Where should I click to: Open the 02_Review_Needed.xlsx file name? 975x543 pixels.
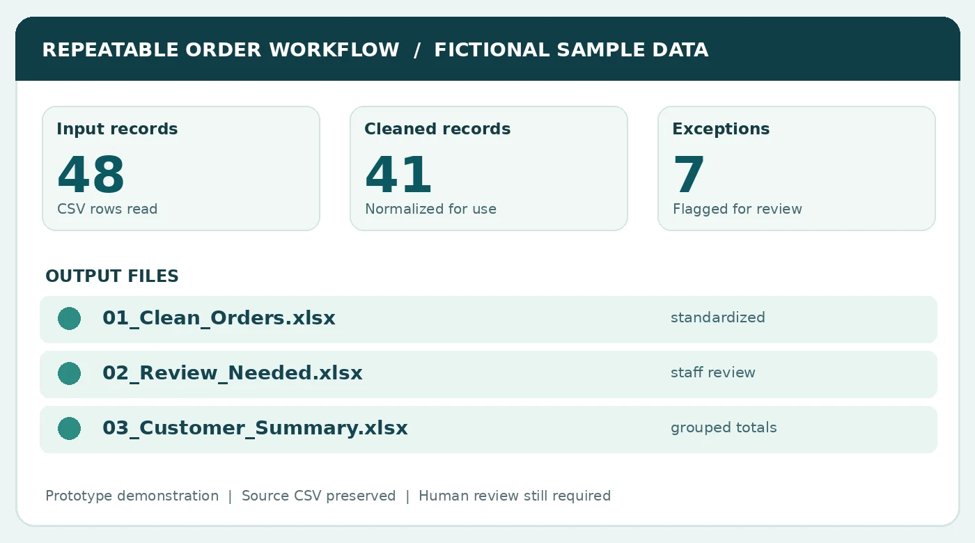click(x=233, y=373)
